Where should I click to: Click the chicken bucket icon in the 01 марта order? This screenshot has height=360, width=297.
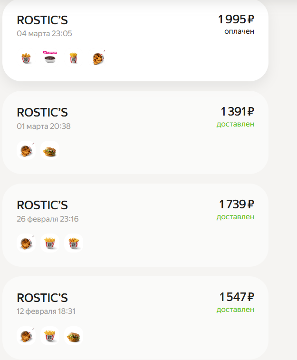pos(26,151)
